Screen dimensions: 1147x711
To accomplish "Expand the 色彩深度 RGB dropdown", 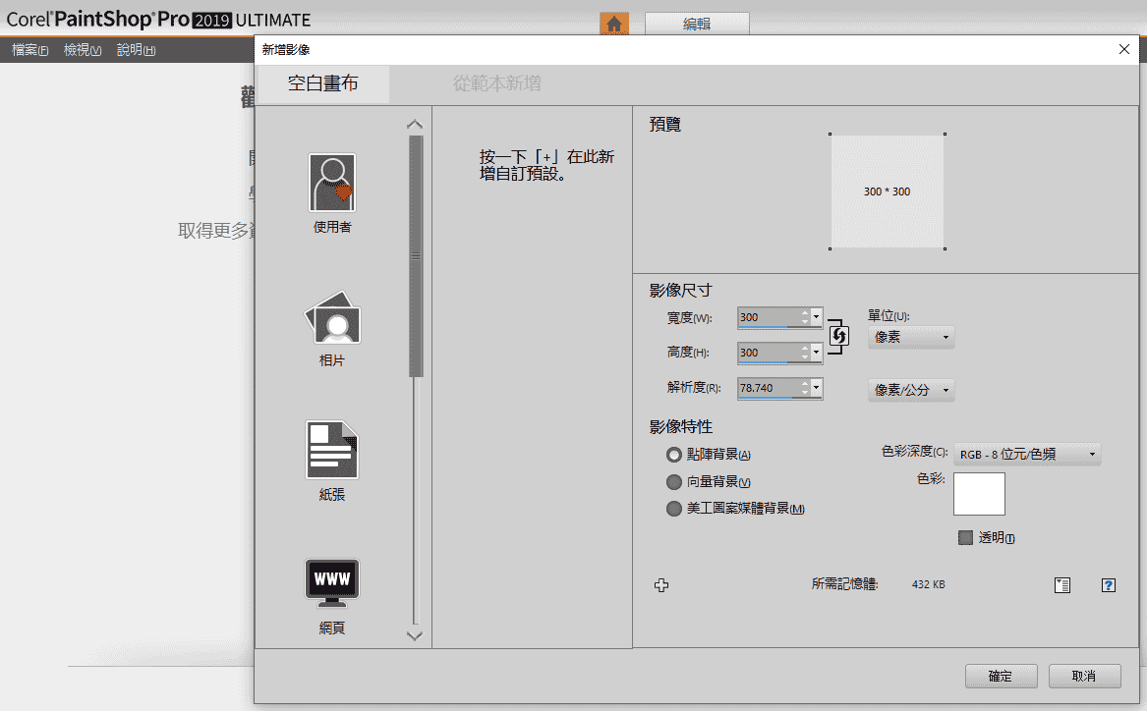I will (1027, 455).
